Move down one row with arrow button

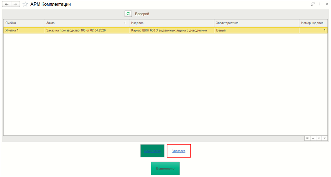[x=319, y=138]
